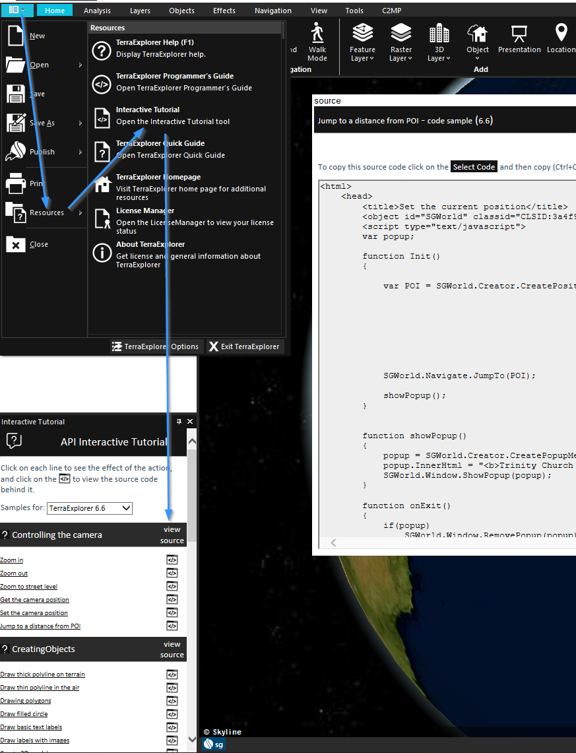Open About TerraExplorer entry
Screen dimensions: 576x753
[185, 254]
